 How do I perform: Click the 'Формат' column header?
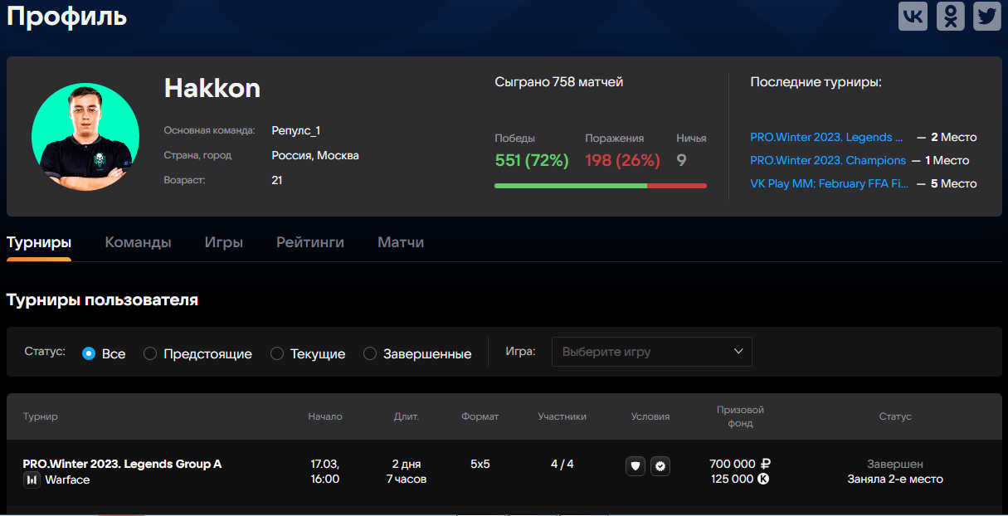[480, 416]
